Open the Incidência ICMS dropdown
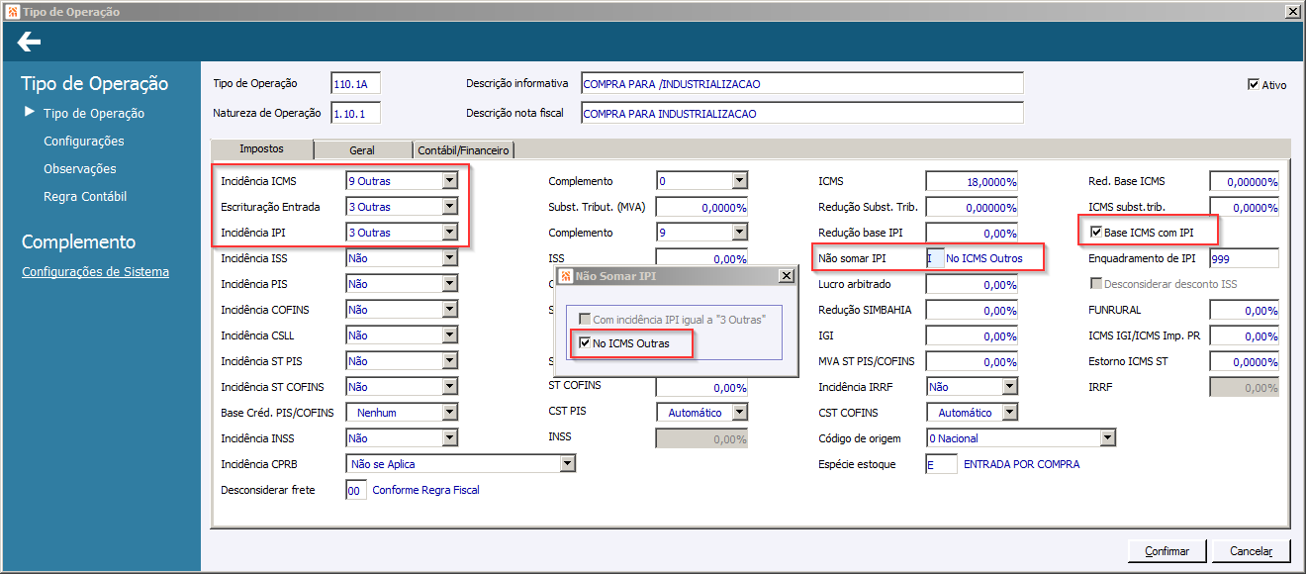This screenshot has height=574, width=1306. tap(449, 181)
